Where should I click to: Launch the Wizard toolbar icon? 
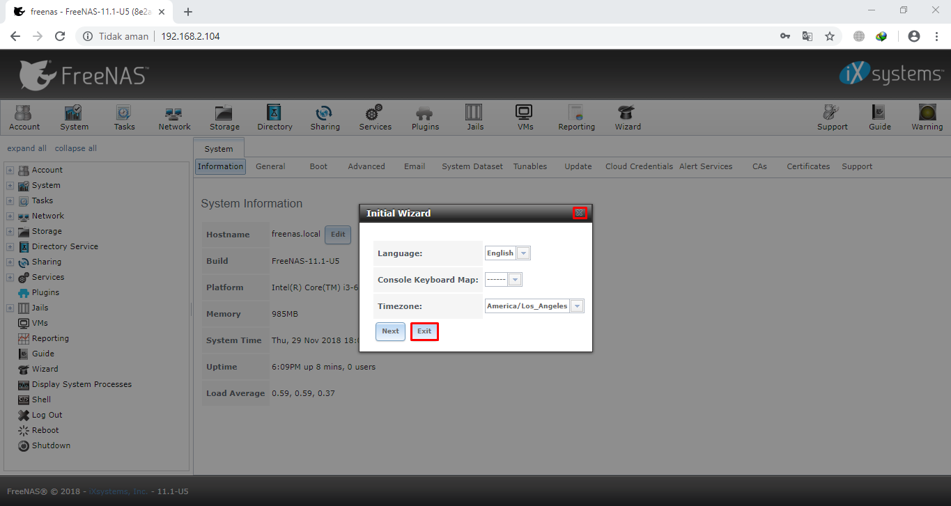click(627, 118)
